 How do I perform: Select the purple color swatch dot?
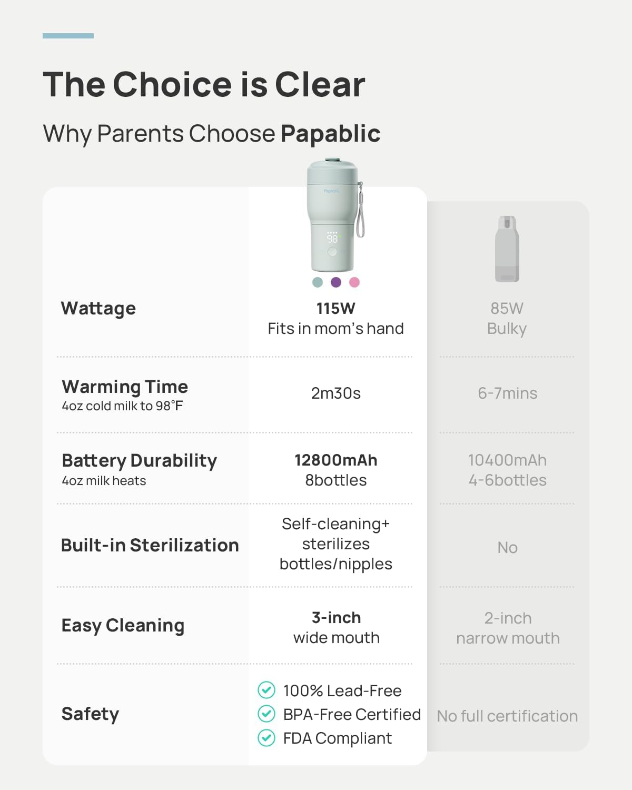(x=336, y=282)
